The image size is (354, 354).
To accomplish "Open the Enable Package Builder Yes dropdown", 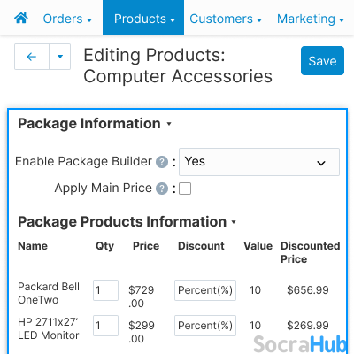I will (259, 162).
